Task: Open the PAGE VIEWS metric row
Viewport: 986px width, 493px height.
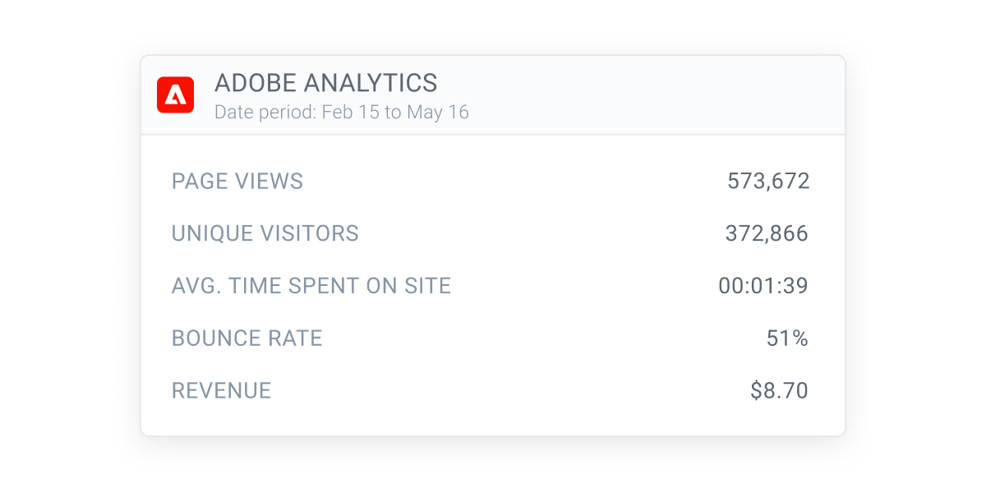Action: tap(237, 181)
